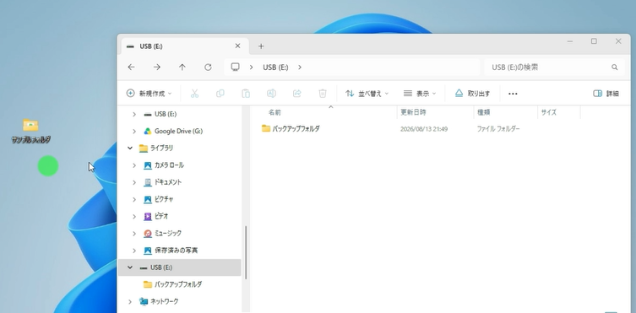Expand chevron after USB (E:) breadcrumb

point(300,67)
